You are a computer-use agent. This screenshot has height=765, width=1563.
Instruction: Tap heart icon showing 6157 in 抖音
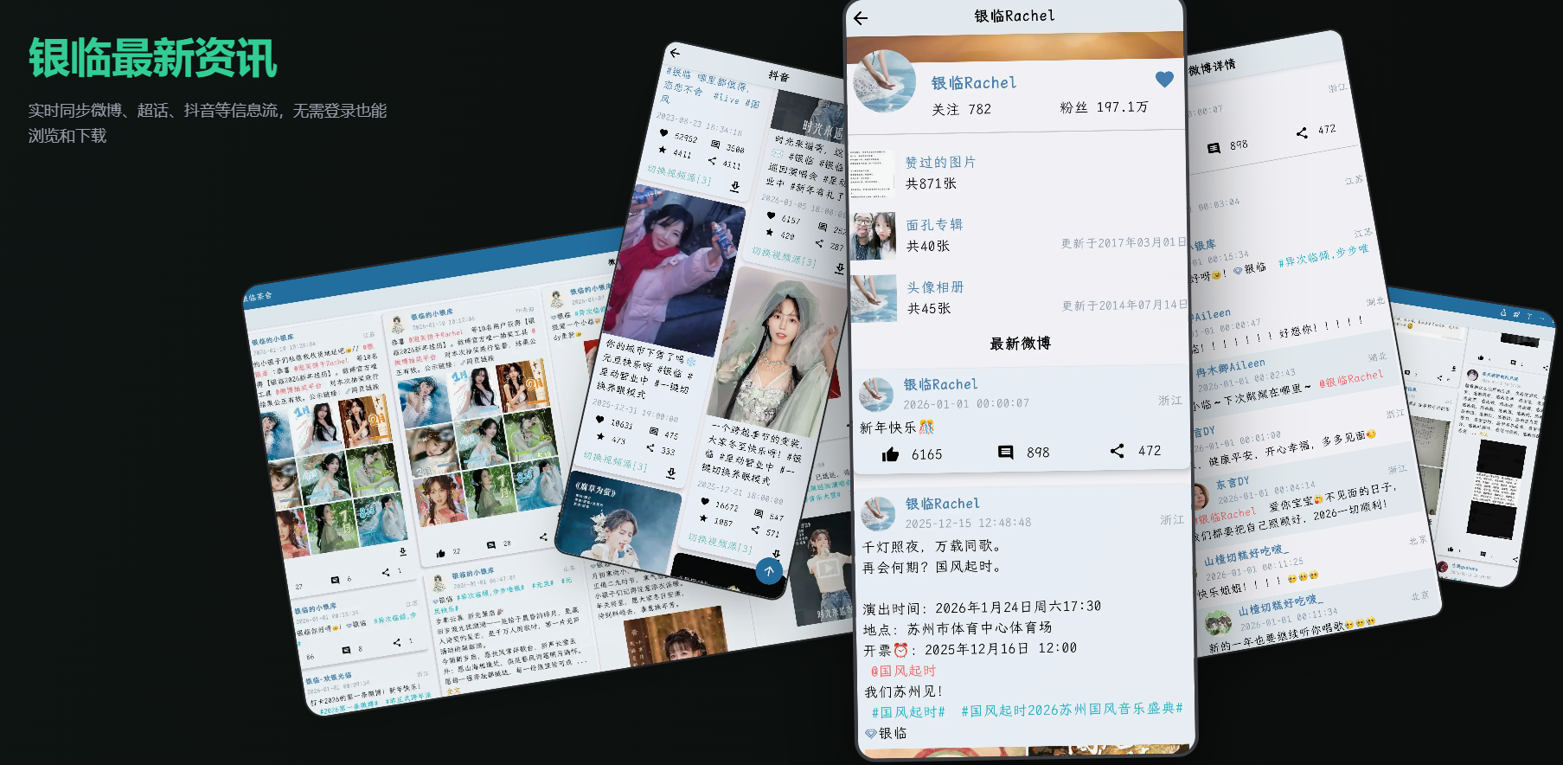click(x=771, y=215)
